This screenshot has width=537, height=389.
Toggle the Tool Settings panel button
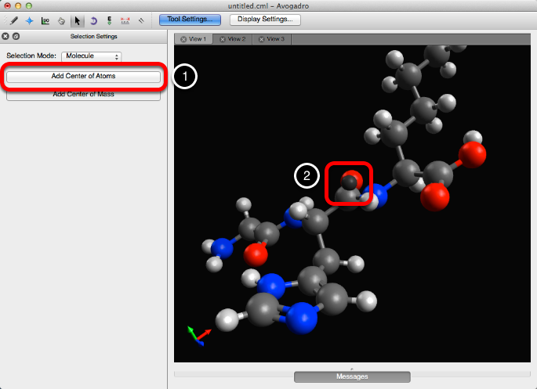pyautogui.click(x=189, y=20)
